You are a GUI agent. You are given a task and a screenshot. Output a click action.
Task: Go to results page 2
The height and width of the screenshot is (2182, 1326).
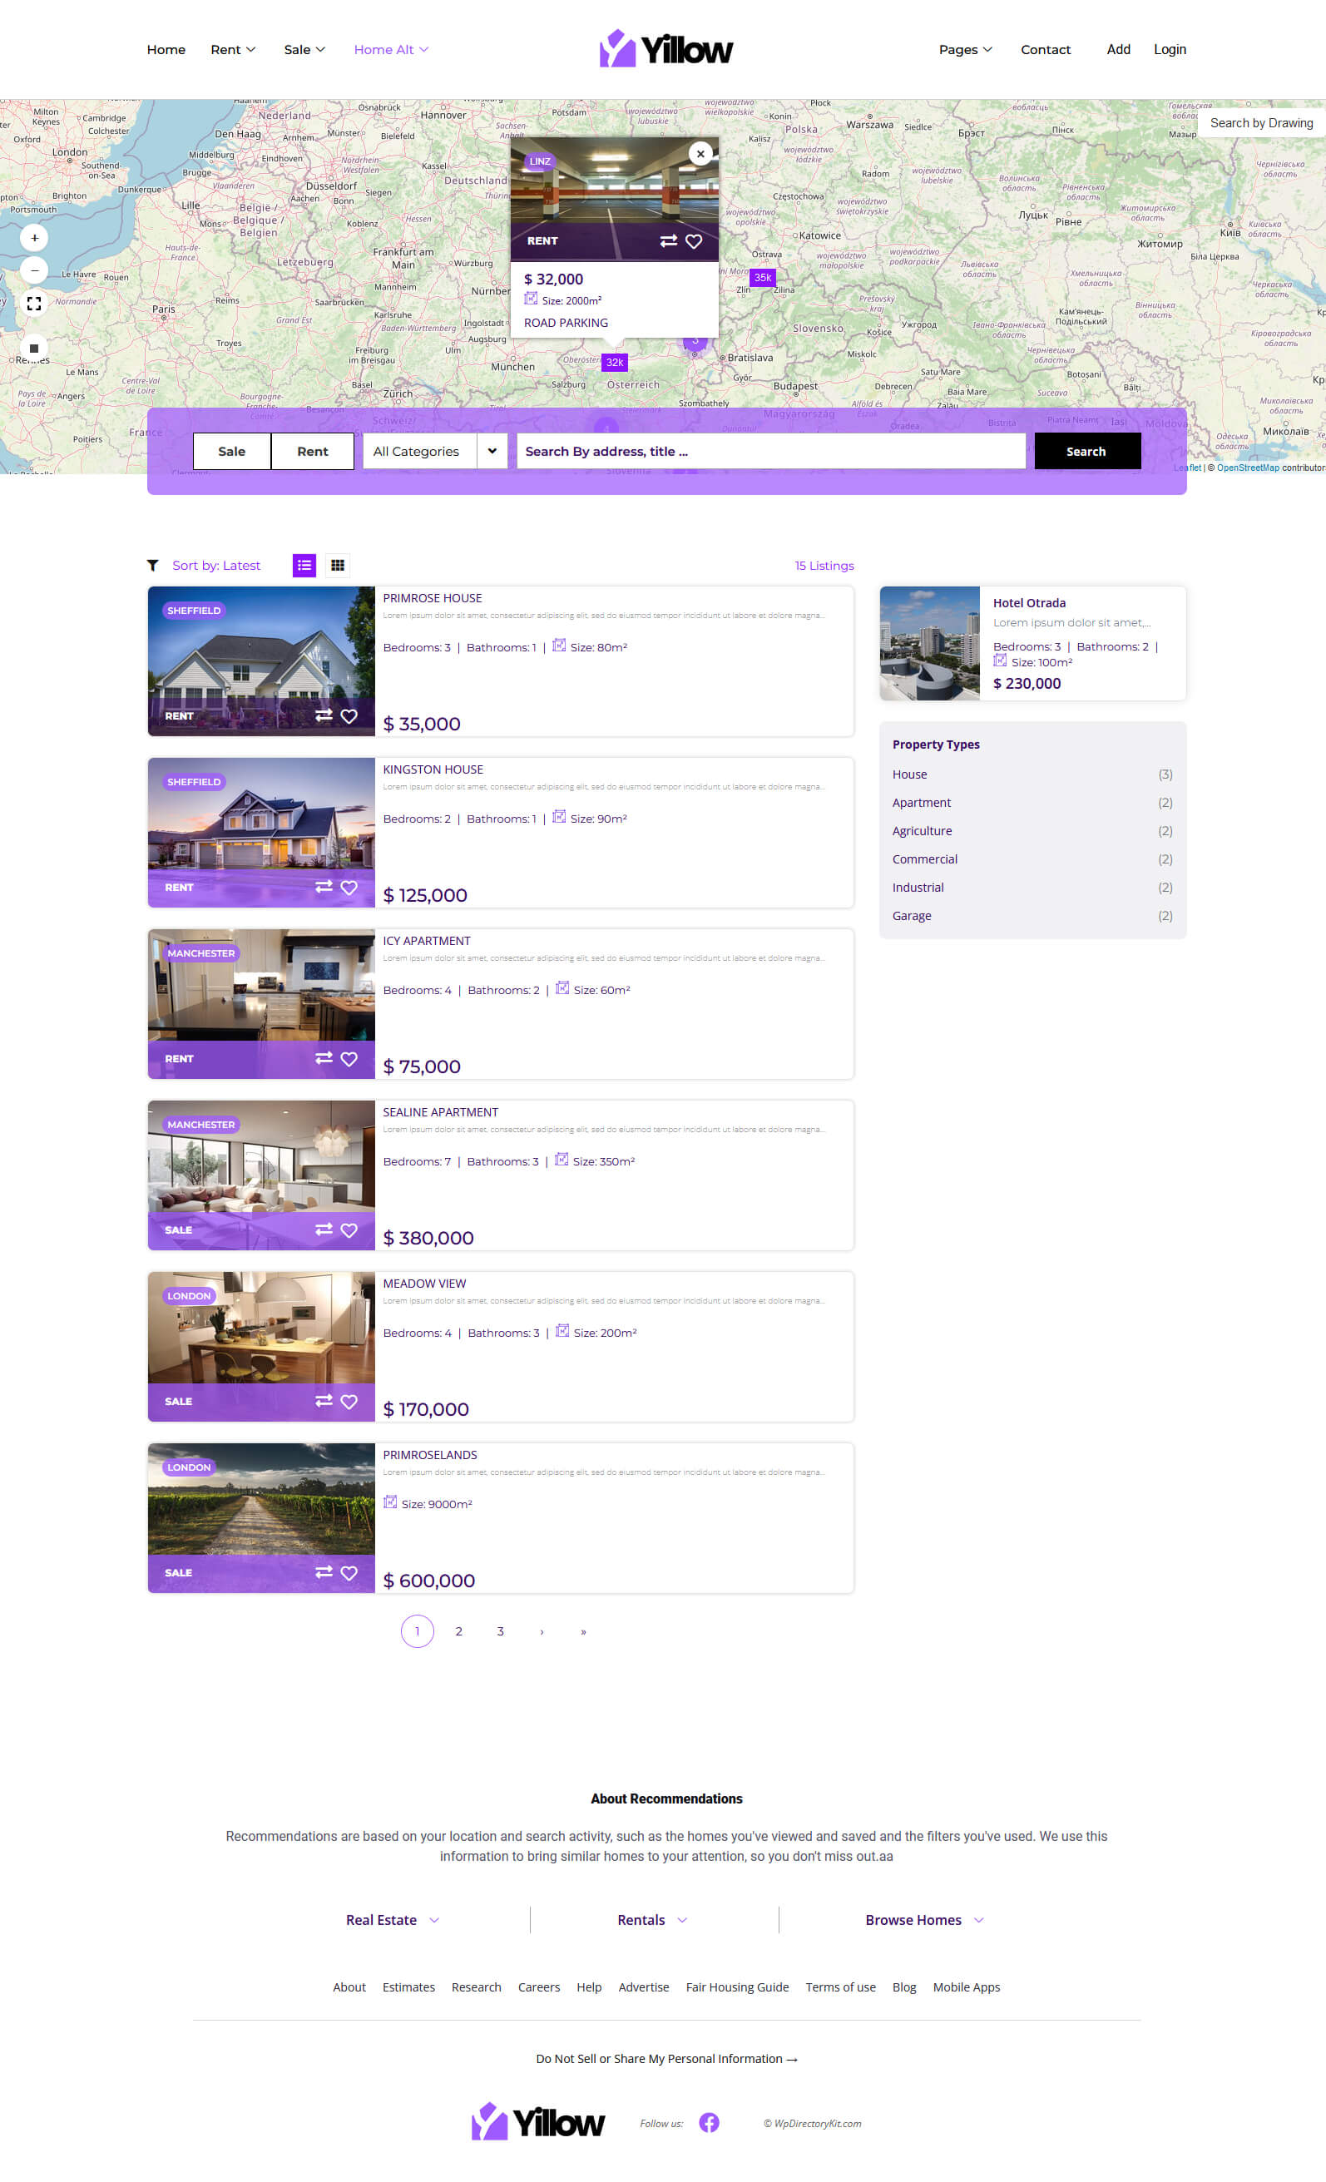point(459,1631)
